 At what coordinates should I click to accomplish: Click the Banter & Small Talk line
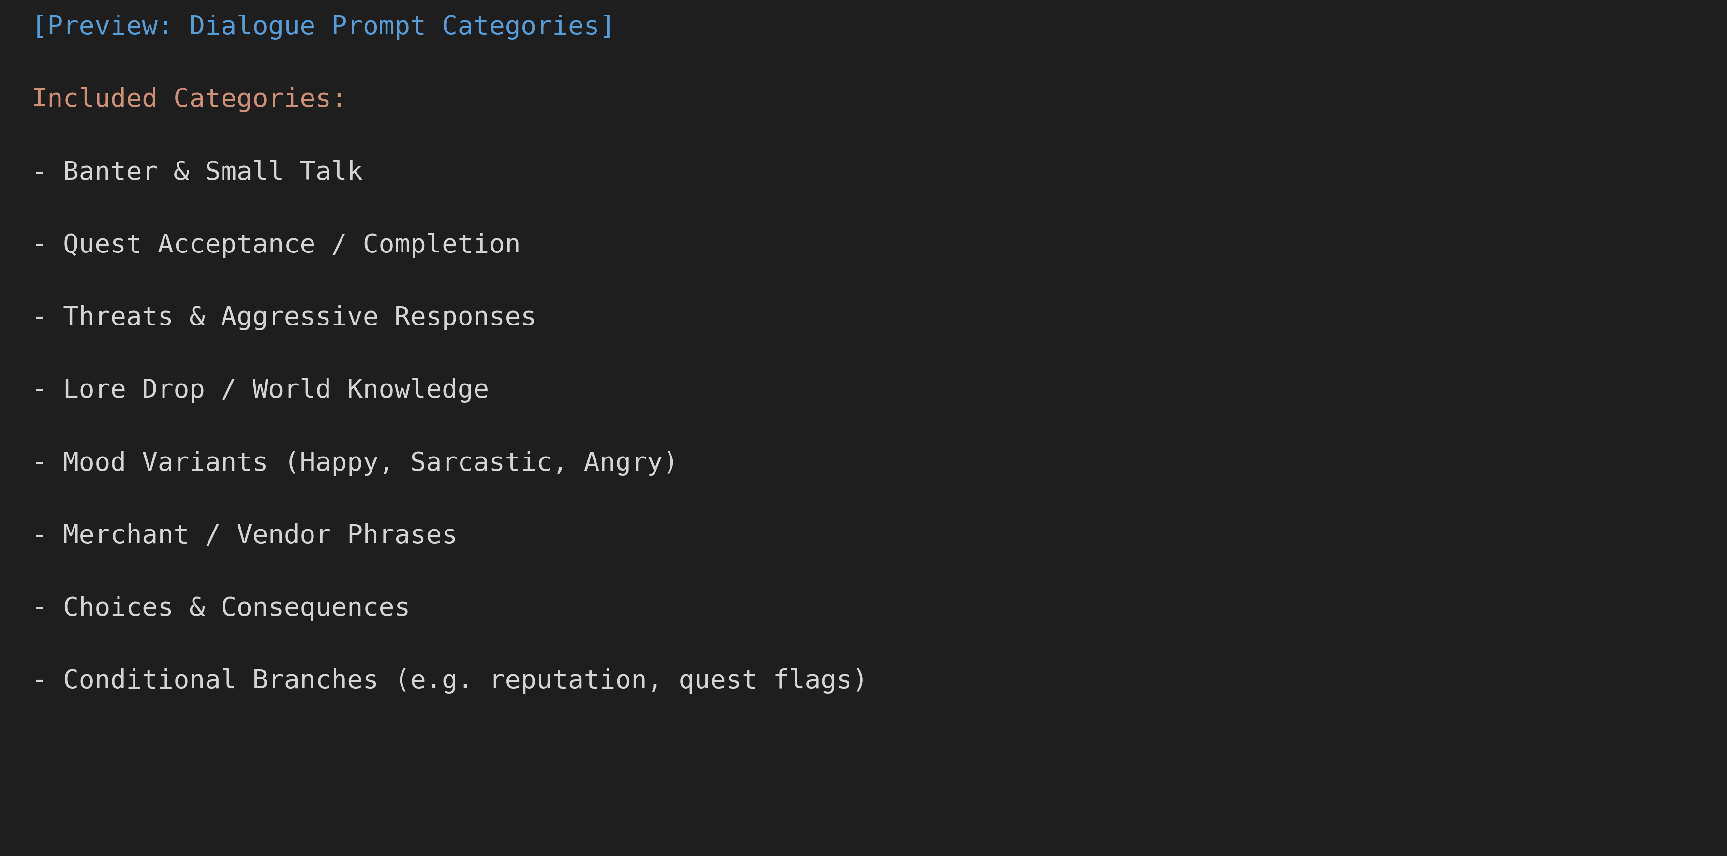click(x=198, y=171)
